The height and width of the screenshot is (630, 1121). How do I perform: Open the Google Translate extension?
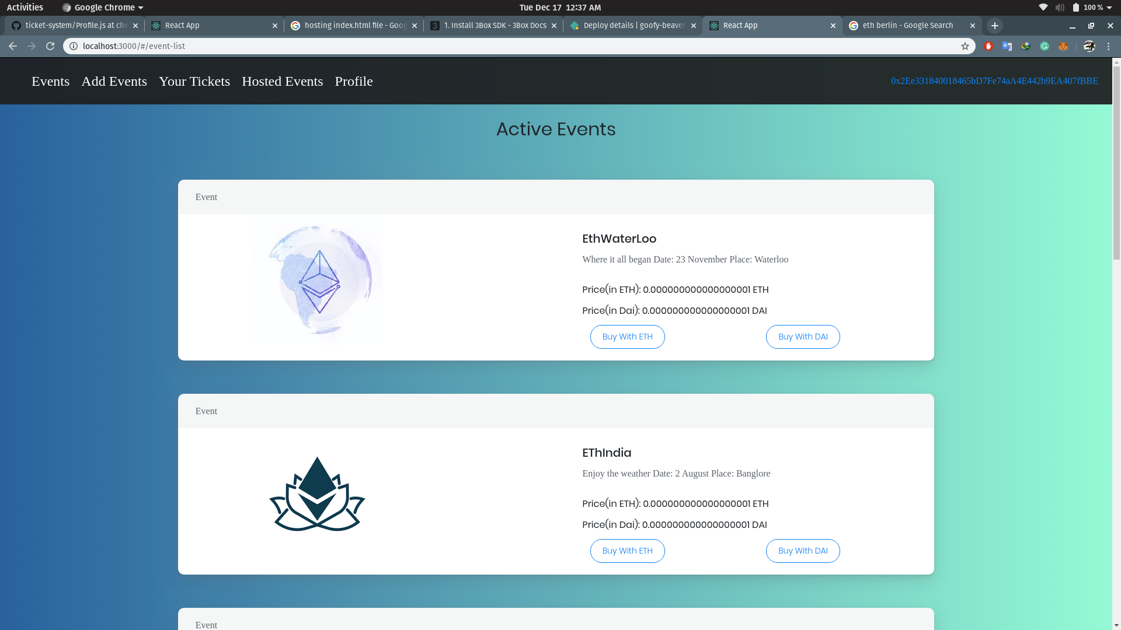pyautogui.click(x=1007, y=46)
